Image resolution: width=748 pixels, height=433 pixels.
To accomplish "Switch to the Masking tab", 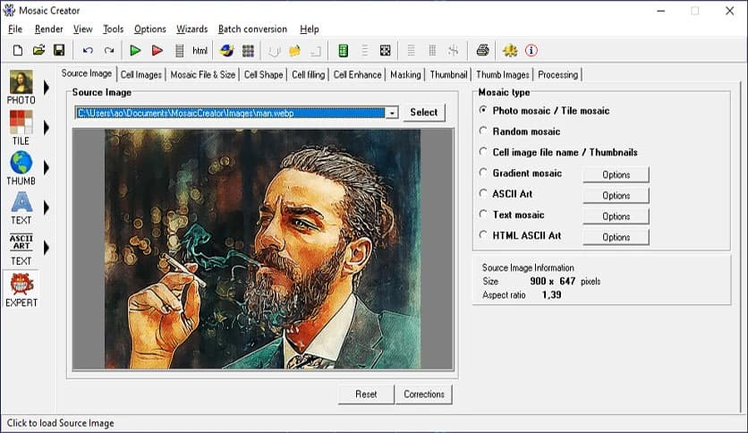I will (405, 75).
